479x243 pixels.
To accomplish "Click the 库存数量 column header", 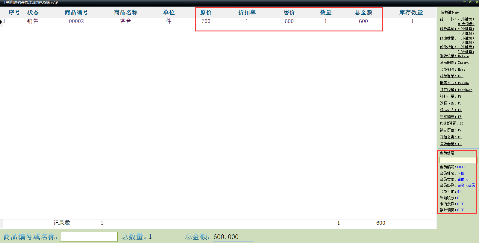I will click(411, 12).
